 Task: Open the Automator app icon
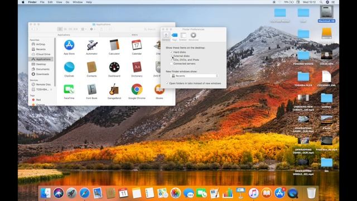tap(91, 45)
